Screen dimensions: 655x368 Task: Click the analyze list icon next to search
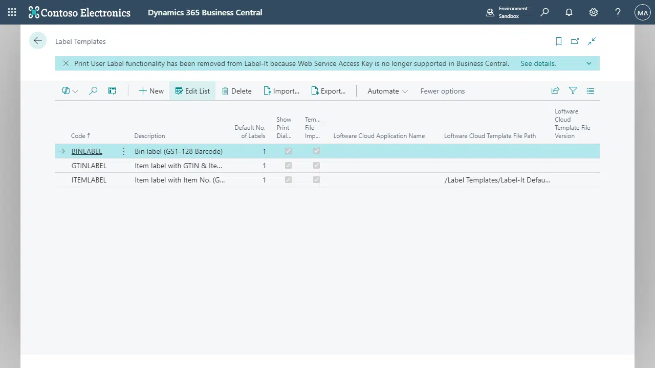(x=112, y=90)
